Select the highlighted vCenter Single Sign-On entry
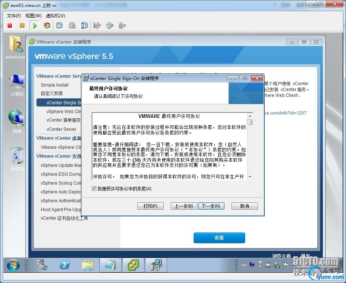The height and width of the screenshot is (283, 346). pos(59,102)
